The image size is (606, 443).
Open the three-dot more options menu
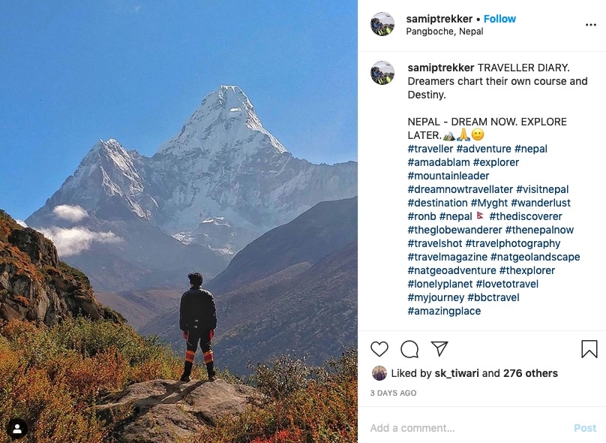(x=590, y=25)
